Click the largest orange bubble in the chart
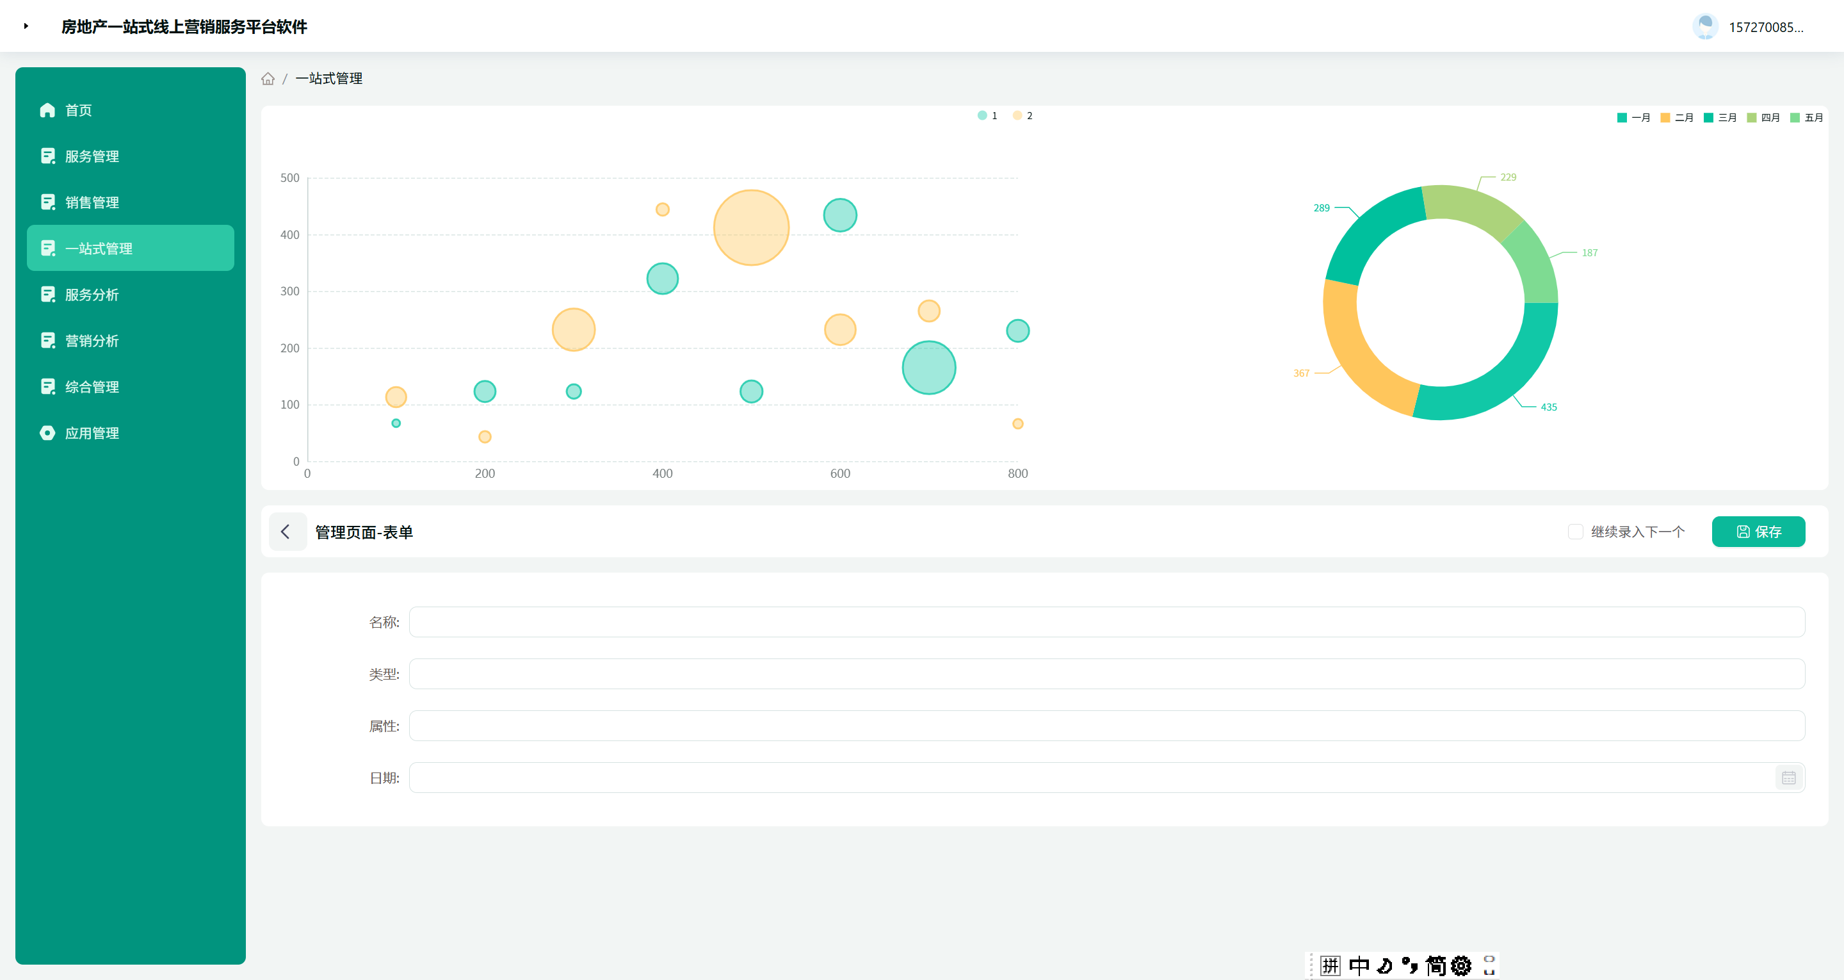 [x=751, y=228]
